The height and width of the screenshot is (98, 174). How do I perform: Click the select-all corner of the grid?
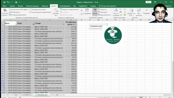pos(3,20)
